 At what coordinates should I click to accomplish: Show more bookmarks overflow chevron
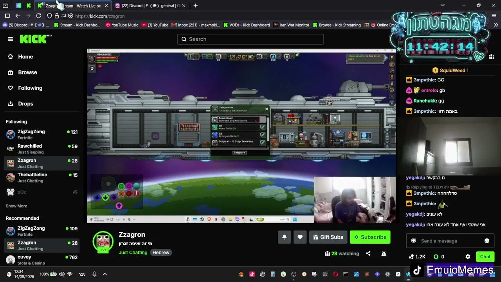click(x=496, y=25)
